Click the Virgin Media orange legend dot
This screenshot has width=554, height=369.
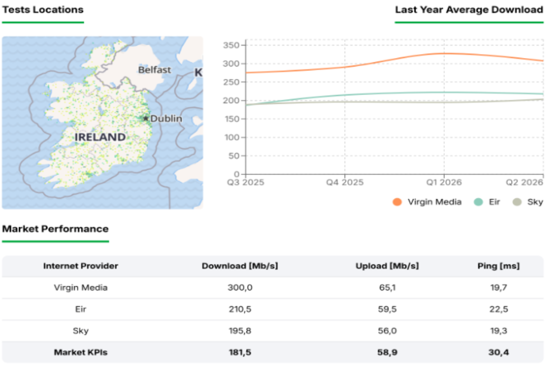397,202
